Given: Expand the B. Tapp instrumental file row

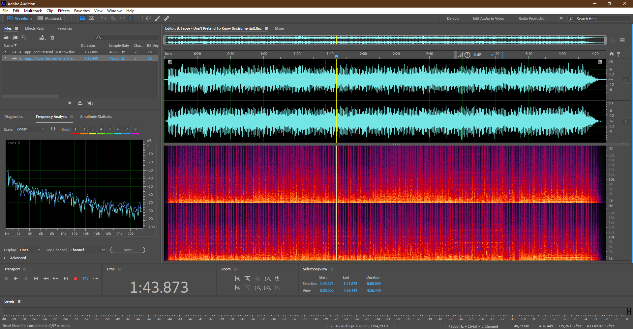Looking at the screenshot, I should (5, 58).
